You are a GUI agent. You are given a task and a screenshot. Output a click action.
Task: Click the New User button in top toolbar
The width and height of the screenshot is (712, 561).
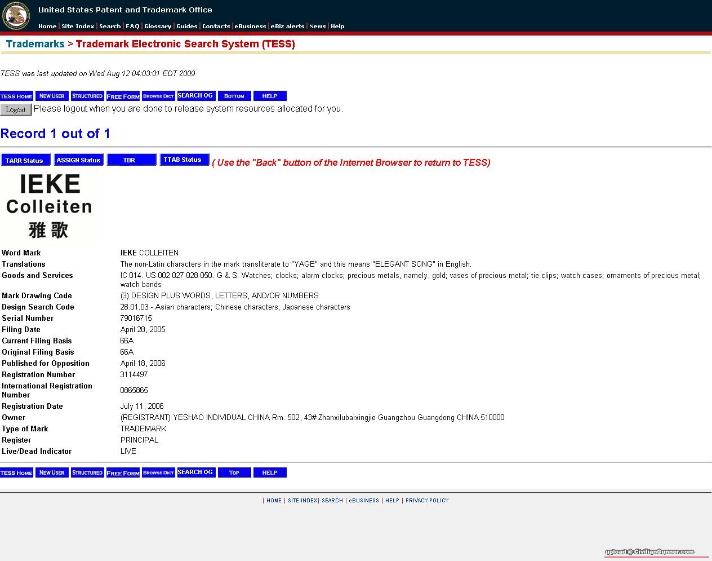coord(52,96)
